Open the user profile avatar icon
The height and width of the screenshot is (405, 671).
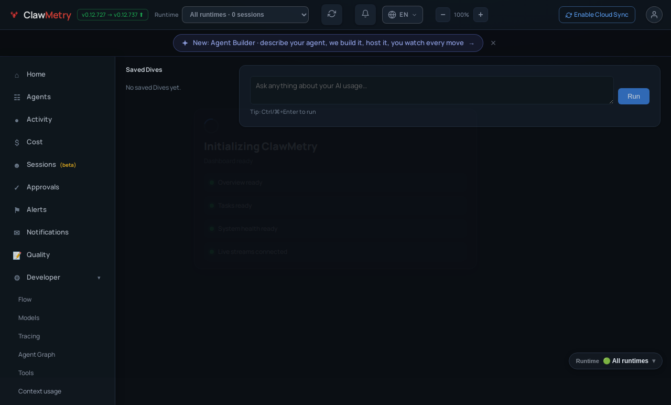654,15
